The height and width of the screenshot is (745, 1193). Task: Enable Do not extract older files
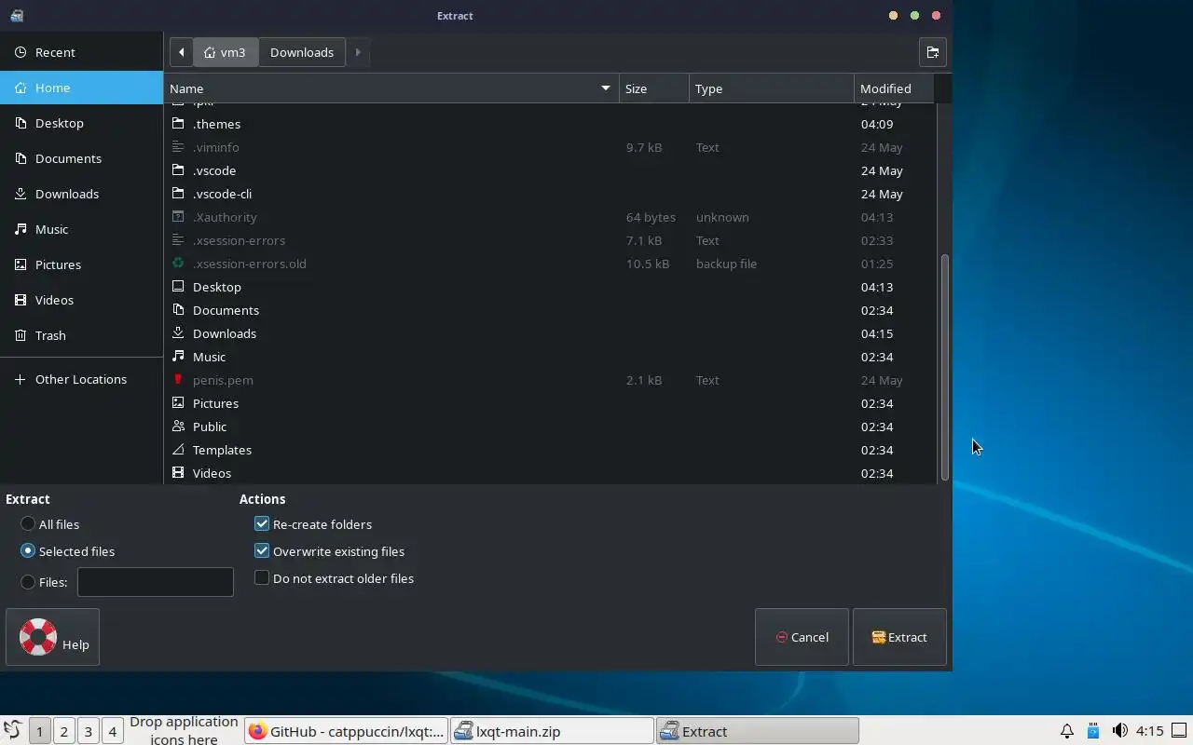[x=262, y=578]
